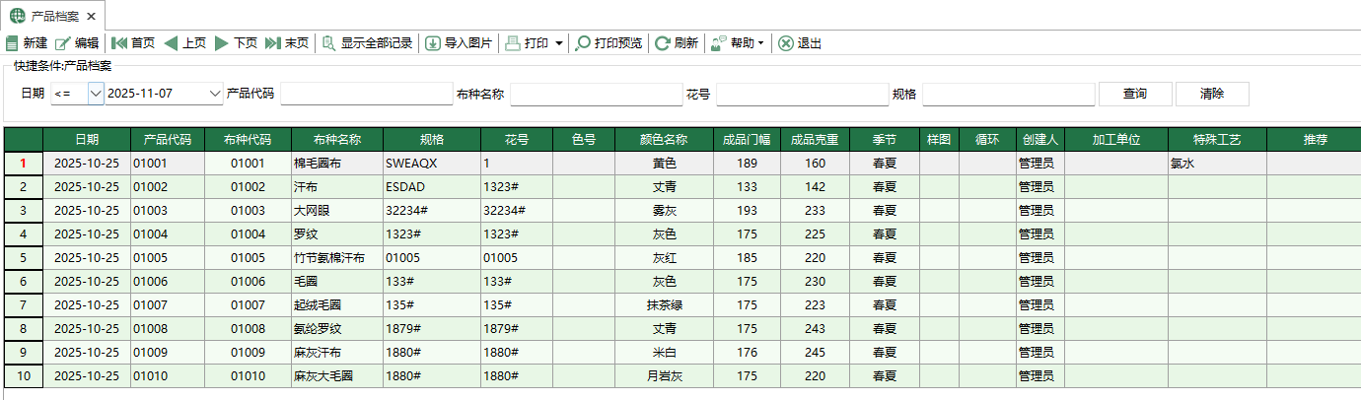Click the 编辑 (Edit) toolbar icon
Viewport: 1361px width, 400px height.
tap(63, 43)
